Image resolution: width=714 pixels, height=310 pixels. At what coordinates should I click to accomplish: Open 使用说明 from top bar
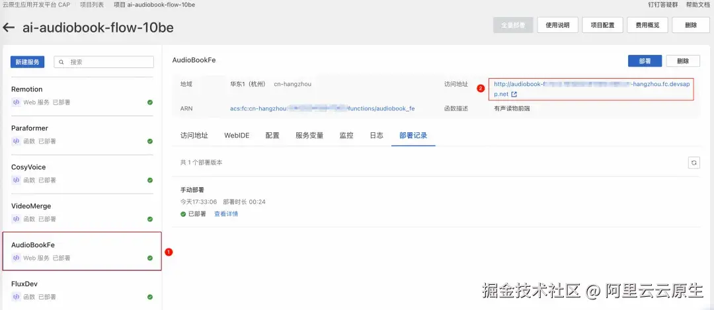click(x=557, y=26)
